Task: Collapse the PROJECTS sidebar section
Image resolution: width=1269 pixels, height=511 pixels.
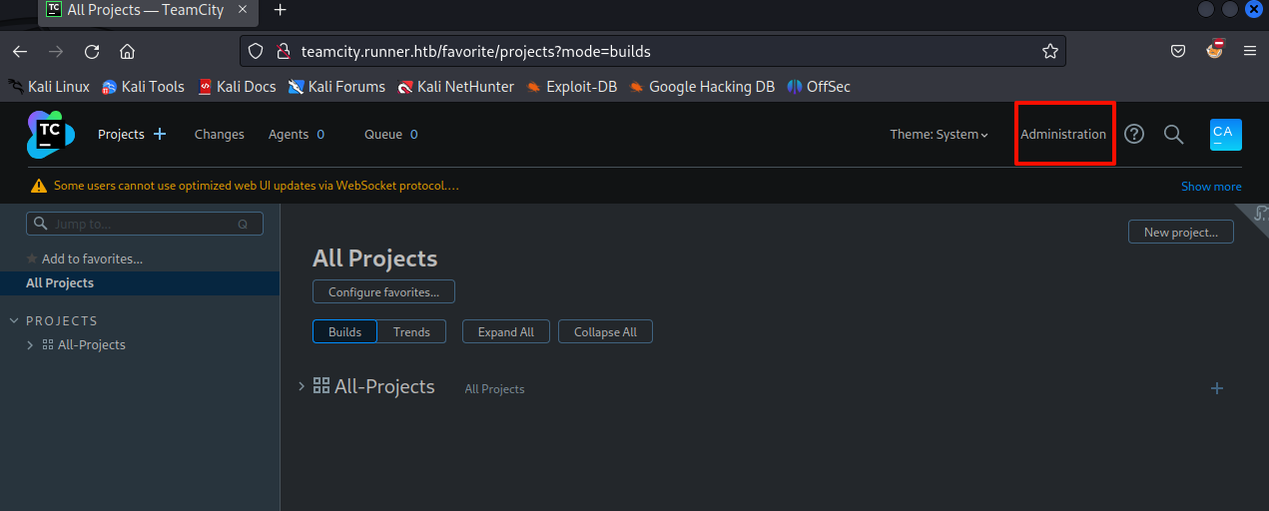Action: 14,321
